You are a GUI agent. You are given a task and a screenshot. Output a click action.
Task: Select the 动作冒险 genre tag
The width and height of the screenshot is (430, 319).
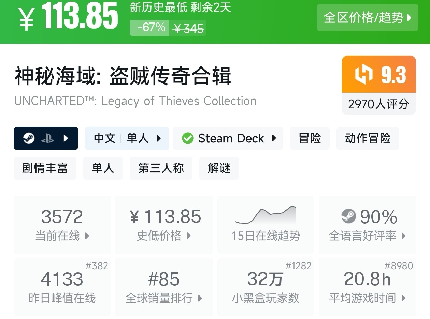click(x=368, y=138)
